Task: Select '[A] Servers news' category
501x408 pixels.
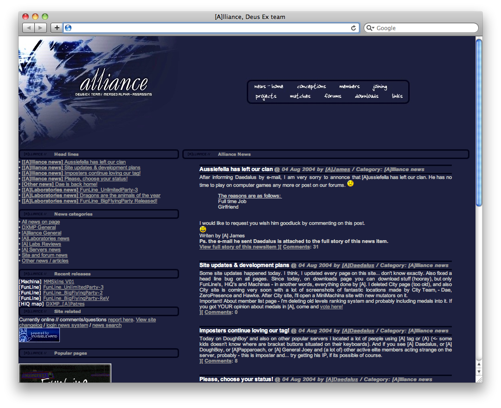Action: click(41, 249)
